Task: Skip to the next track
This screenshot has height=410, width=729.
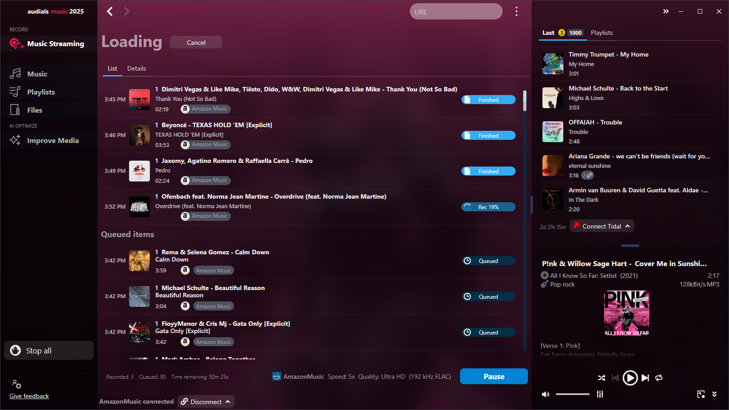Action: (645, 378)
